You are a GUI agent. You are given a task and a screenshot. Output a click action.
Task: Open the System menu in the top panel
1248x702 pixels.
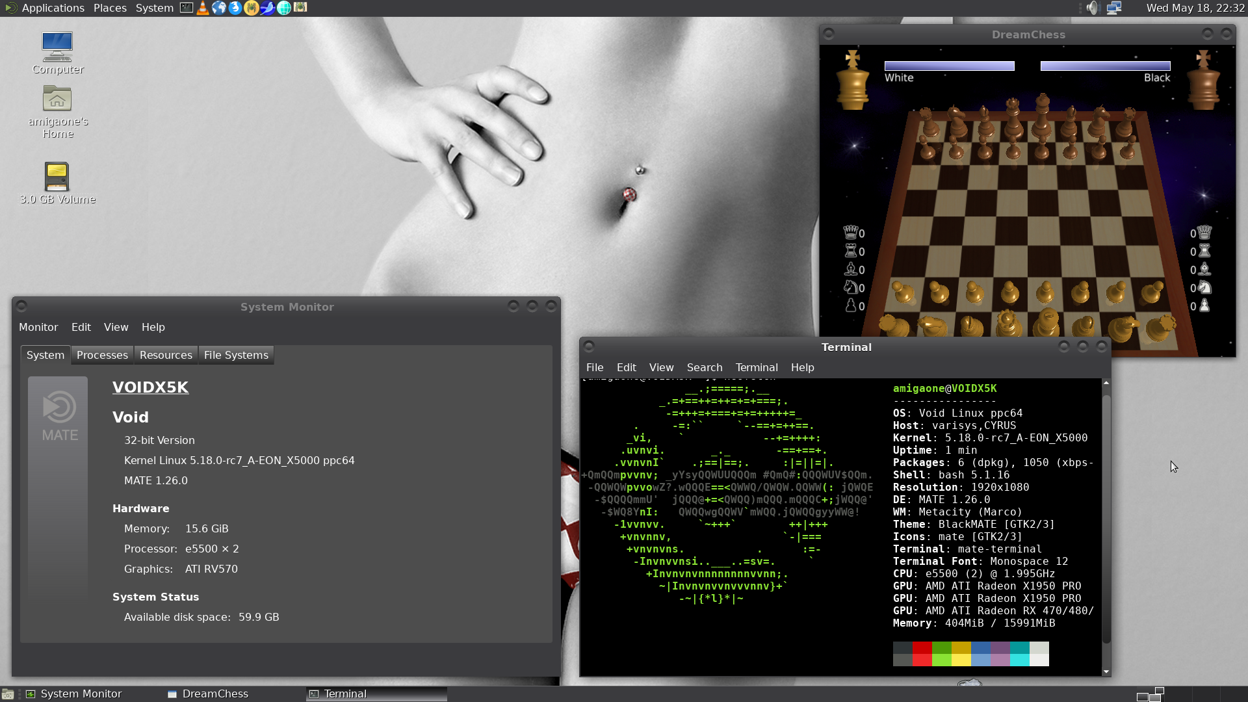click(154, 8)
